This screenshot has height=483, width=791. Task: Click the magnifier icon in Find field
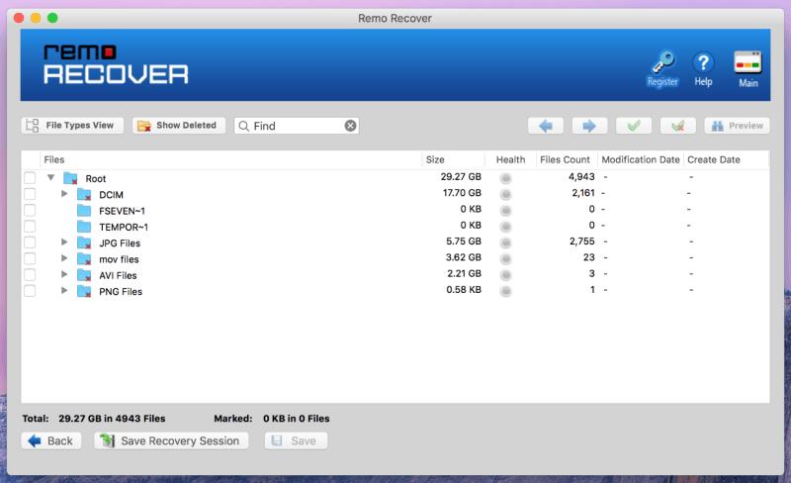point(243,126)
